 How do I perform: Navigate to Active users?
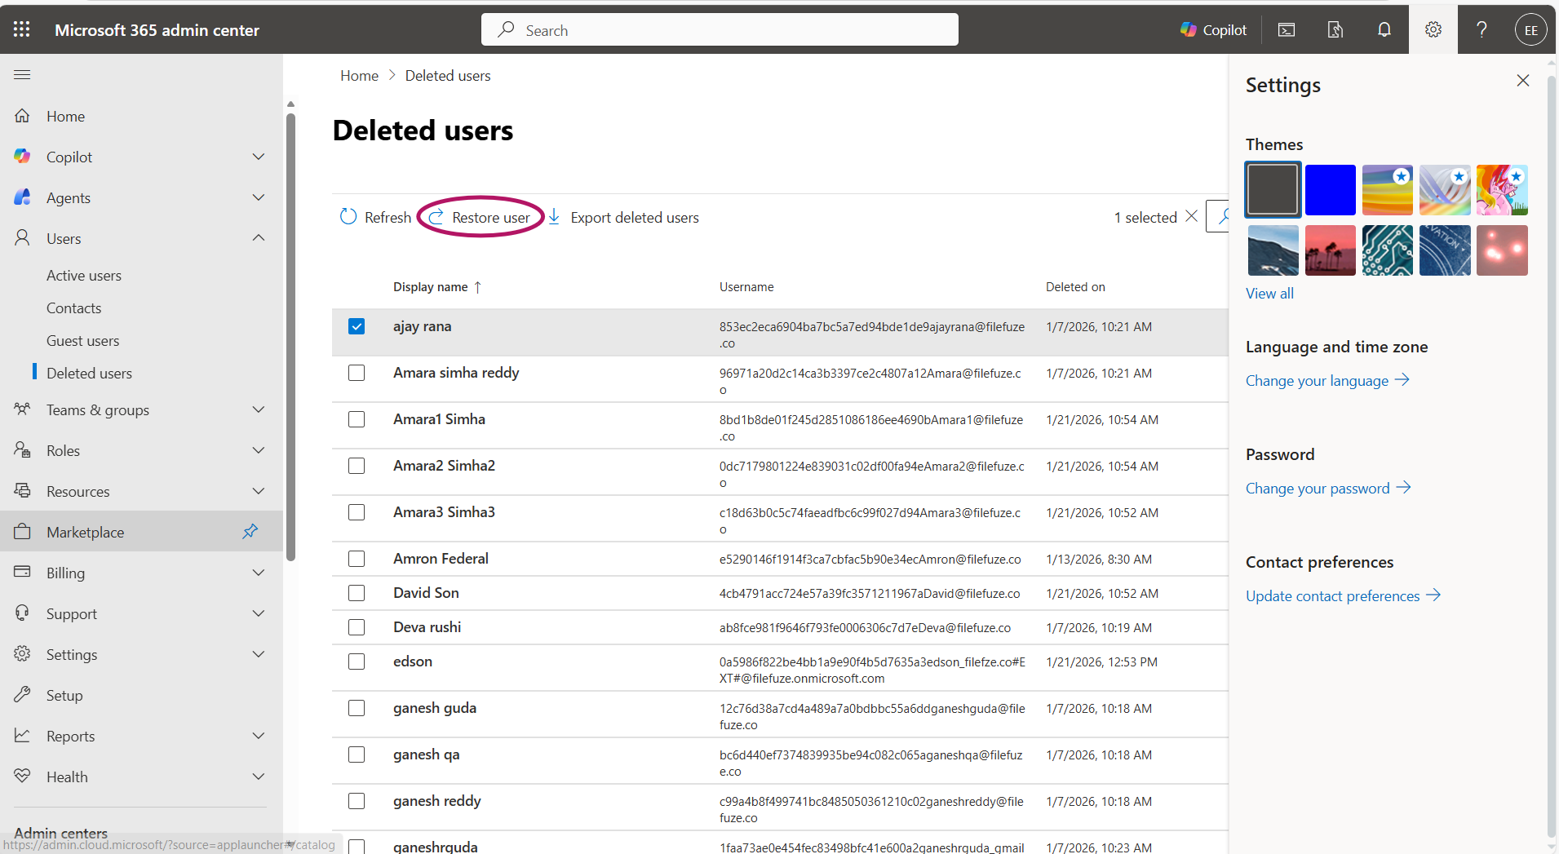(83, 275)
